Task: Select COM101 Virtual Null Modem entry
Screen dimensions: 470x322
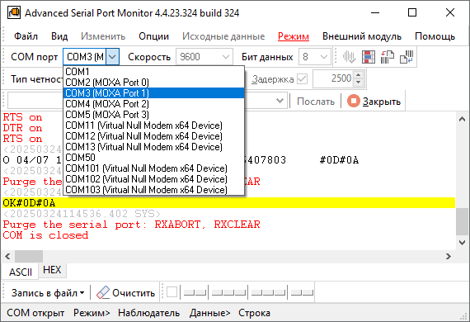Action: pyautogui.click(x=153, y=168)
